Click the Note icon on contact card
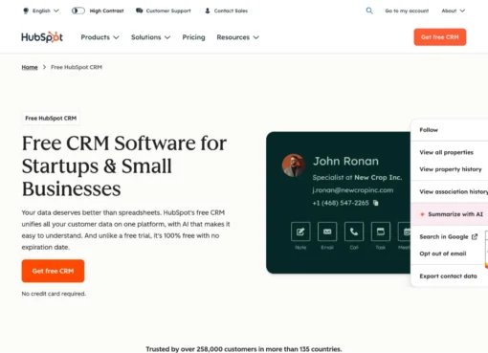The width and height of the screenshot is (488, 353). tap(300, 232)
